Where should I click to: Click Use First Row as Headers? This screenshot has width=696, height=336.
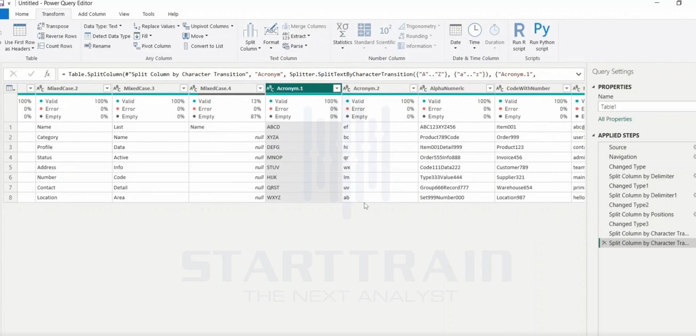(x=20, y=37)
